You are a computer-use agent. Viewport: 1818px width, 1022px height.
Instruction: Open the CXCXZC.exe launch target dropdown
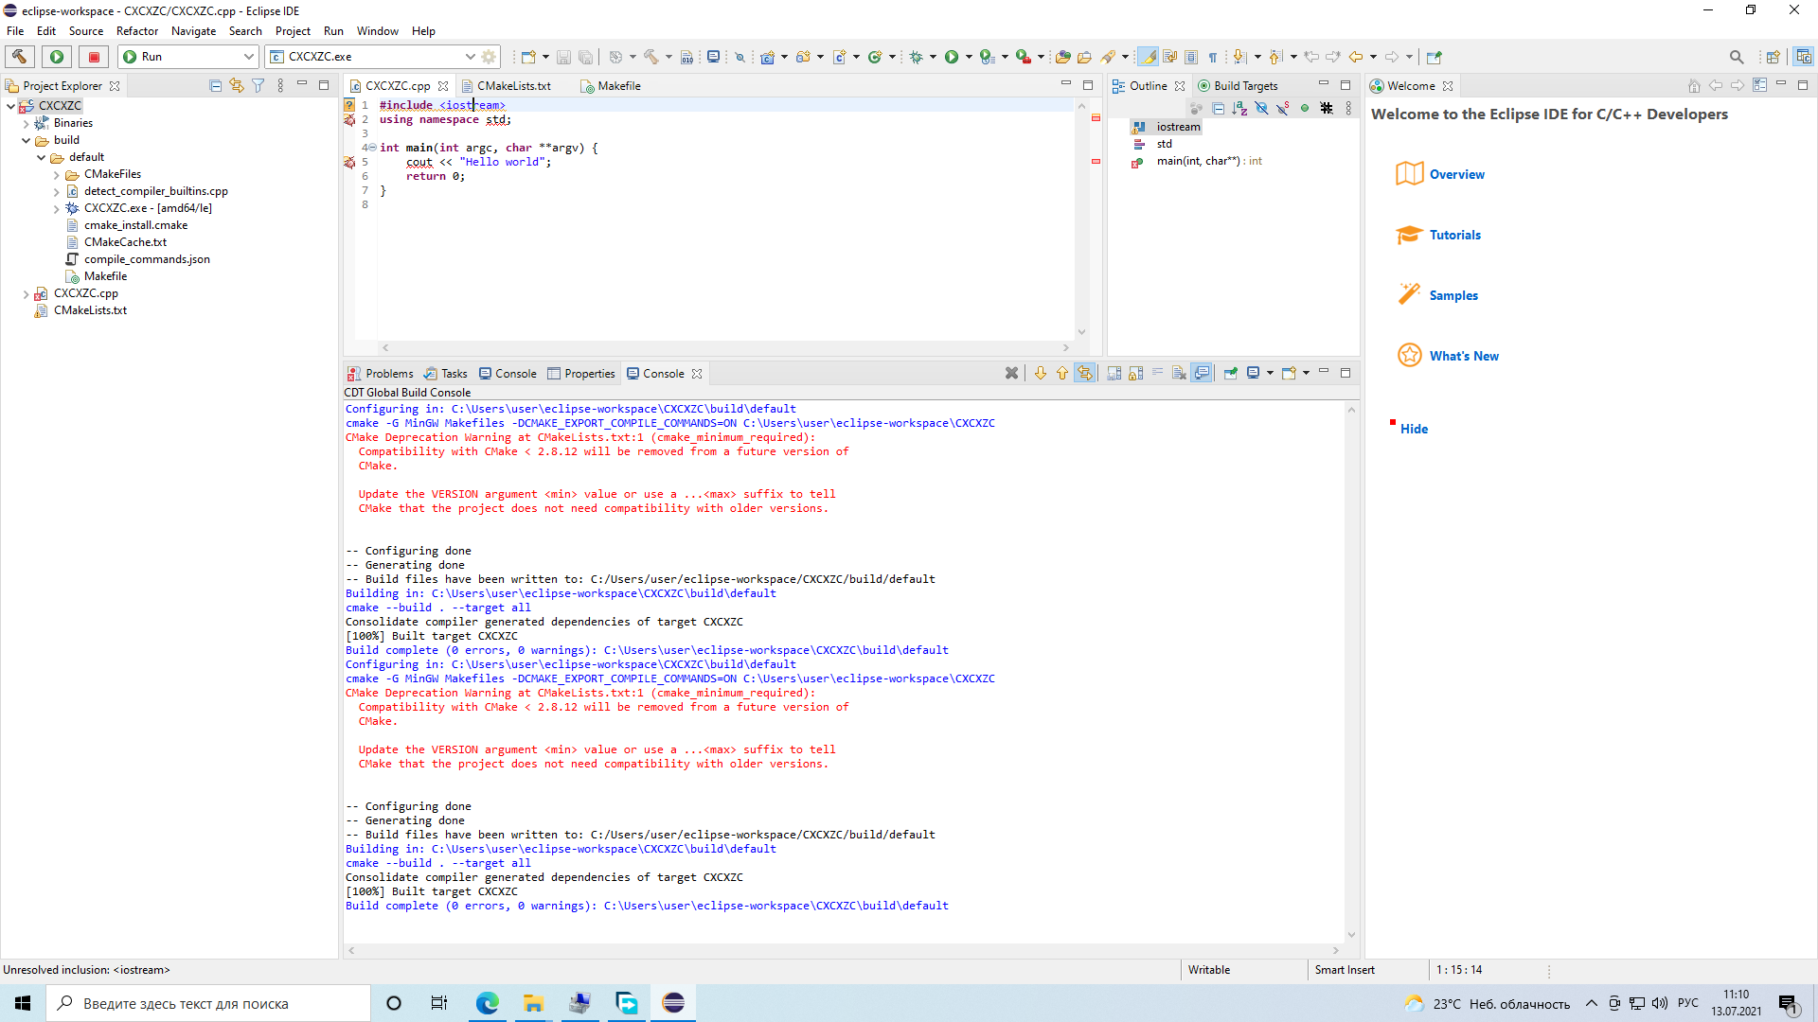click(470, 57)
